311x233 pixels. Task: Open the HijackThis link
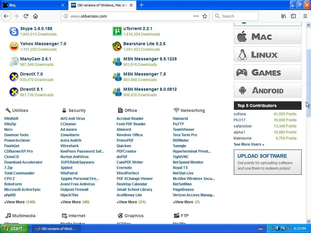pyautogui.click(x=70, y=195)
